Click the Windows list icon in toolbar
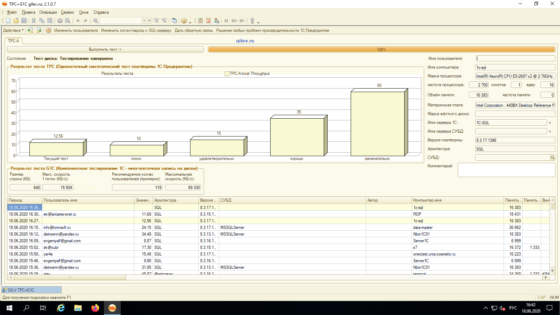 tap(174, 21)
